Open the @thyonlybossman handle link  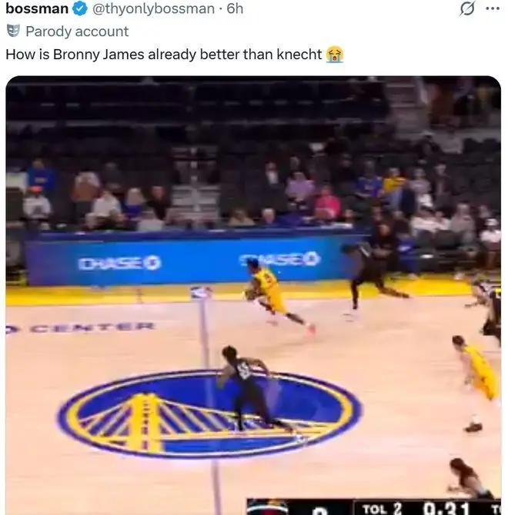coord(153,9)
